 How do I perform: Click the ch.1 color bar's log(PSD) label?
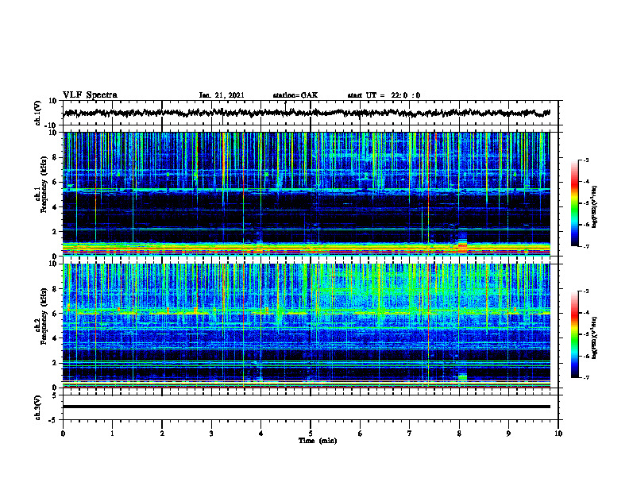coord(595,207)
